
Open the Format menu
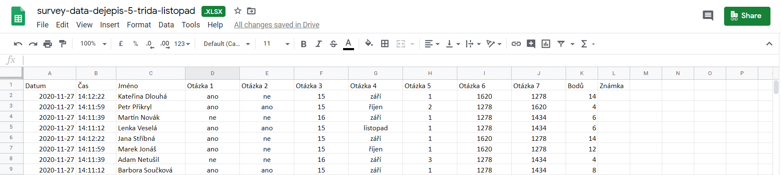pyautogui.click(x=139, y=25)
